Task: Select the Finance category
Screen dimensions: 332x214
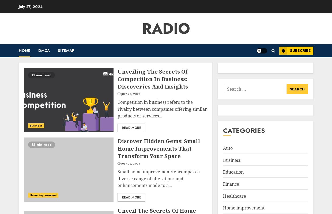Action: 231,184
